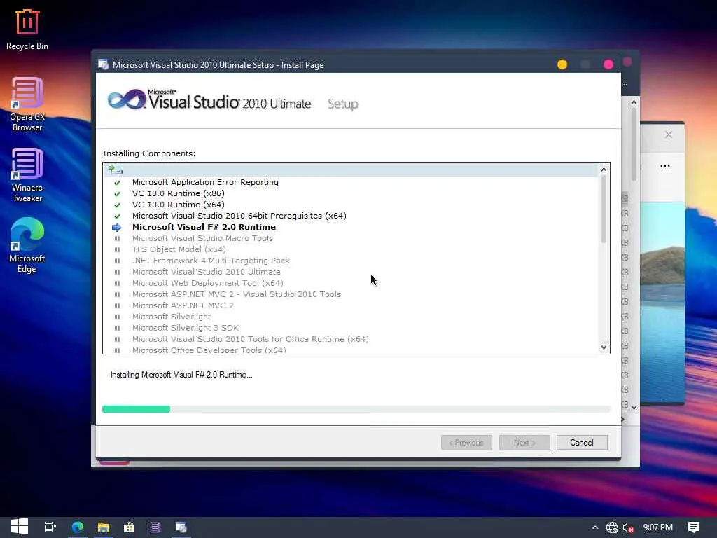Click the Cancel button

click(x=582, y=443)
